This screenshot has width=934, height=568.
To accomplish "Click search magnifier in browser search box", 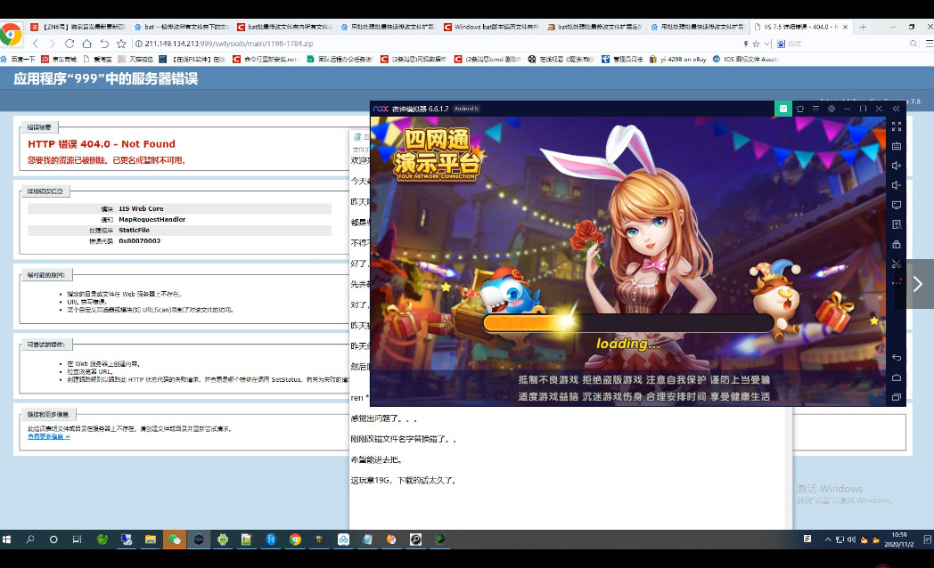I will (x=914, y=44).
